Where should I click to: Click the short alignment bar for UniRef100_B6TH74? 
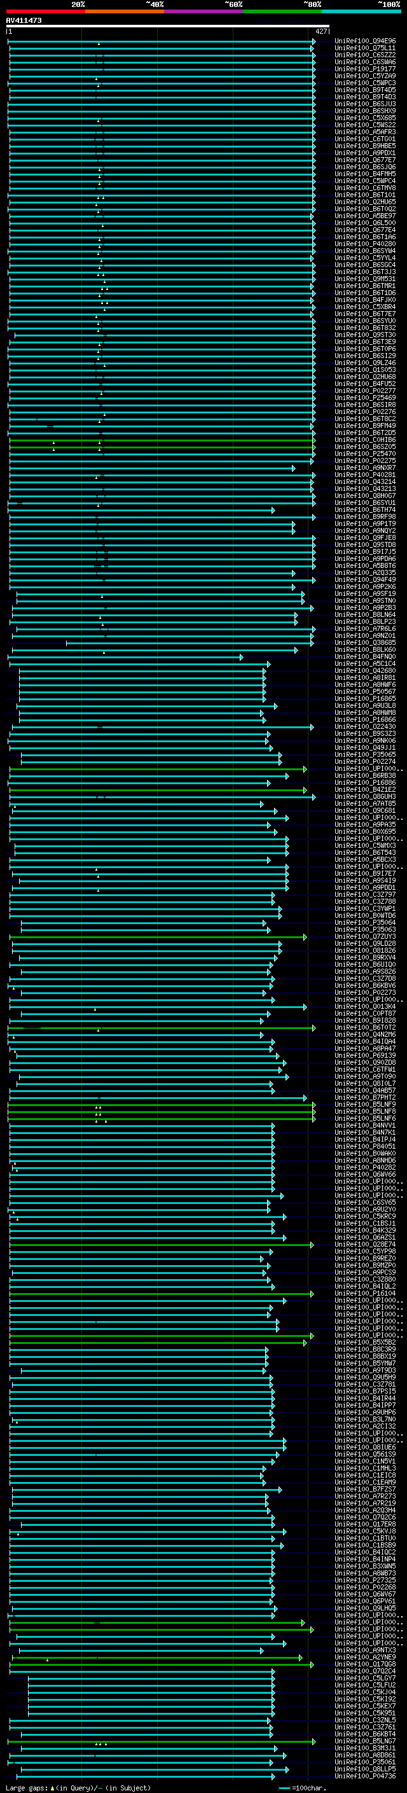coord(142,510)
